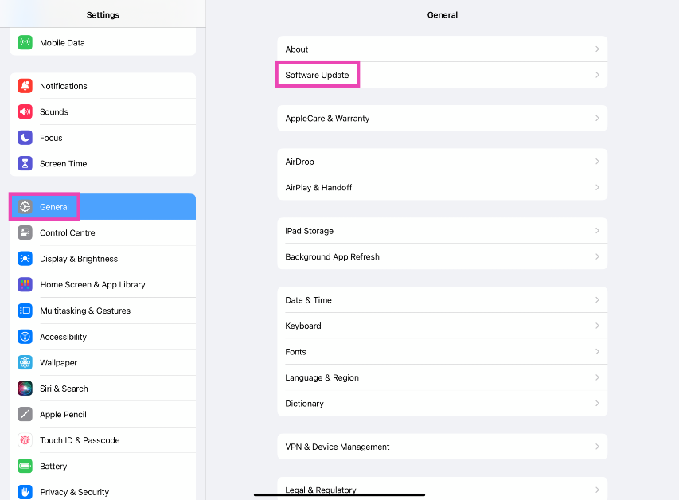Open VPN & Device Management chevron
The width and height of the screenshot is (679, 500).
point(597,447)
